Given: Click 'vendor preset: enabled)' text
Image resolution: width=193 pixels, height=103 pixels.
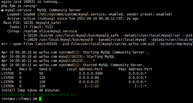Looking at the screenshot, I should [149, 14].
